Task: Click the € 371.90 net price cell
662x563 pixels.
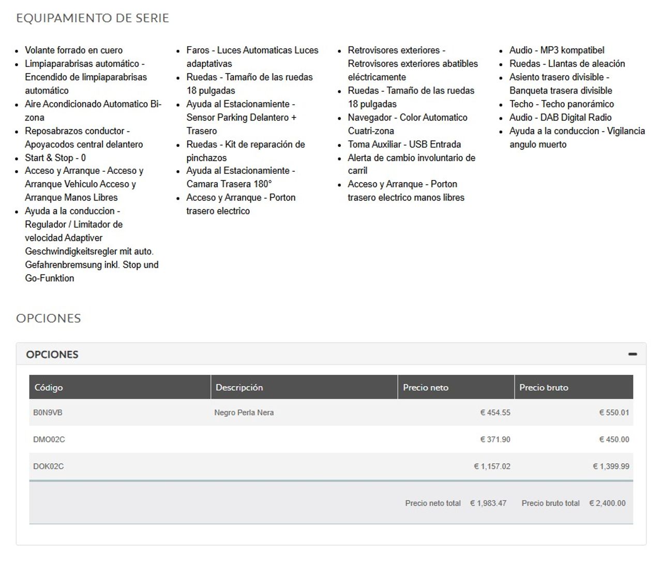Action: (x=495, y=439)
